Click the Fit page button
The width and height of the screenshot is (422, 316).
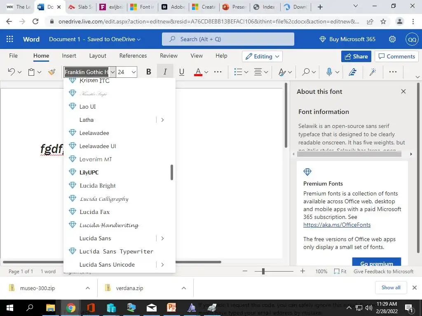[x=340, y=272]
